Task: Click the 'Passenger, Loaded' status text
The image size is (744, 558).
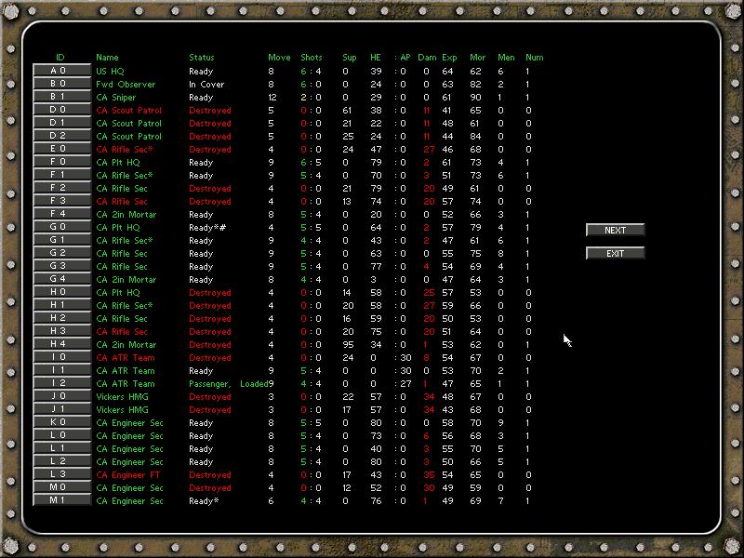Action: (x=229, y=384)
